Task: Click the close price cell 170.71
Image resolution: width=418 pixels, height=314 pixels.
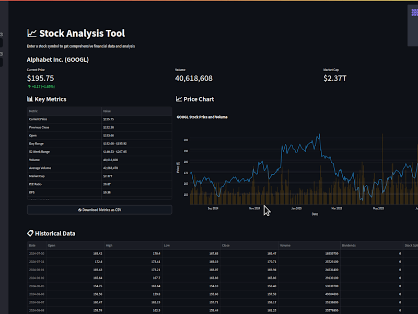Action: [x=249, y=262]
